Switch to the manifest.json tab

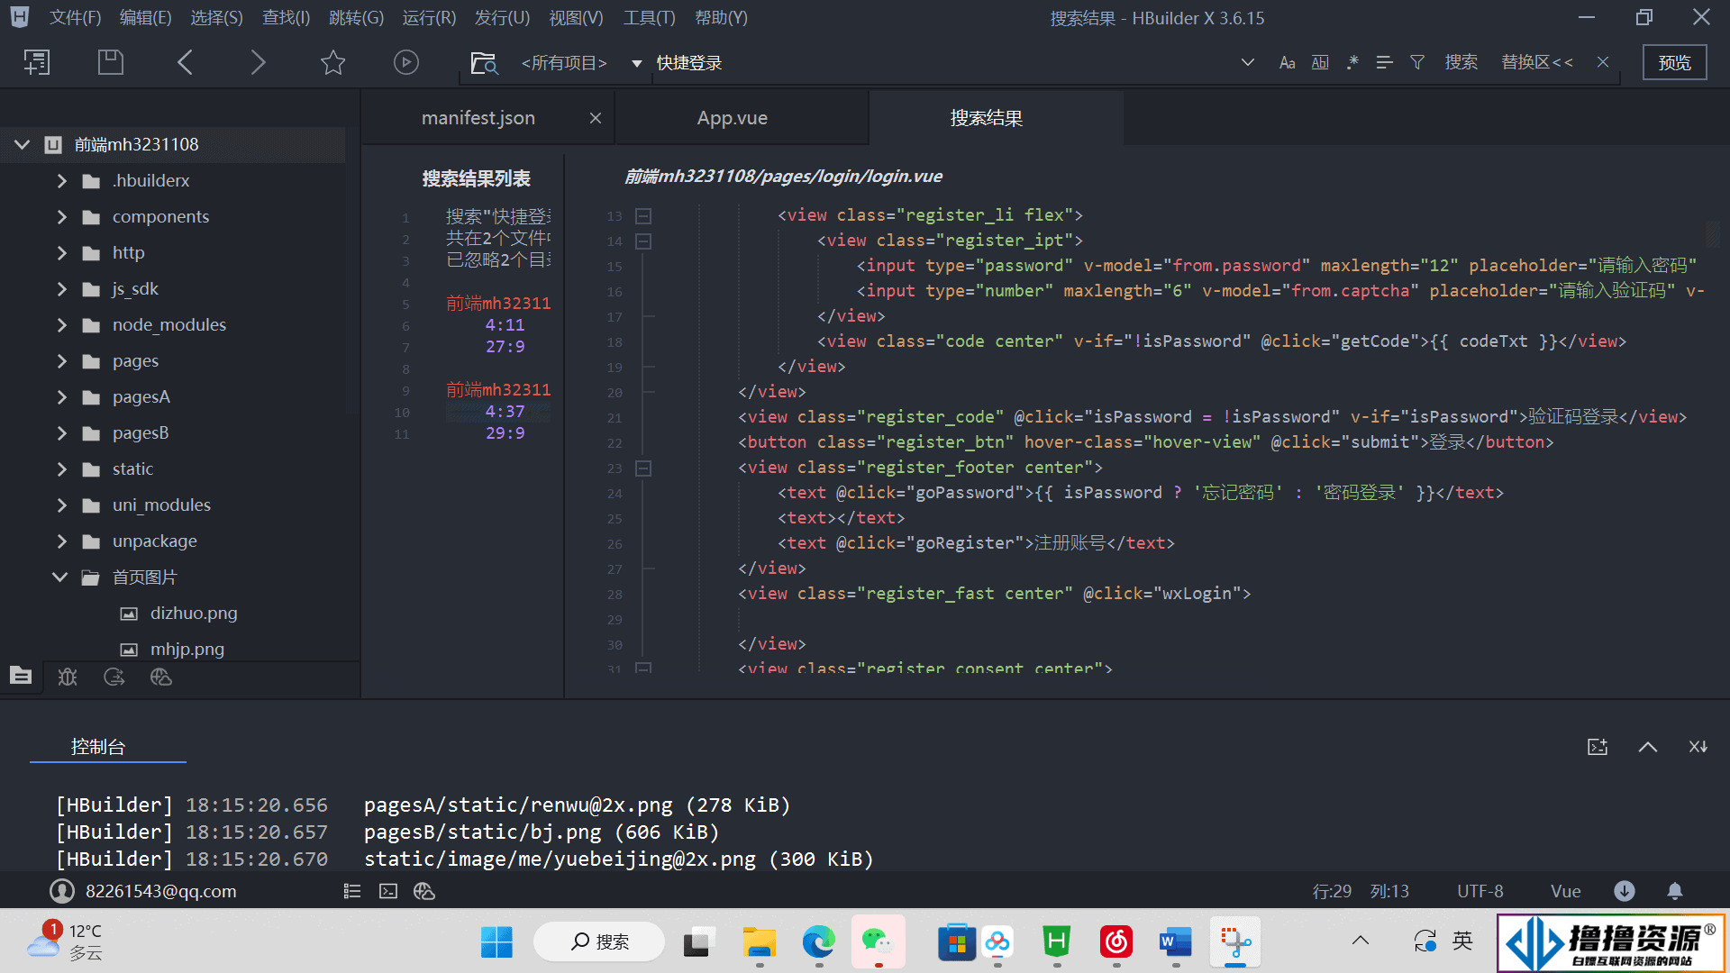(478, 118)
